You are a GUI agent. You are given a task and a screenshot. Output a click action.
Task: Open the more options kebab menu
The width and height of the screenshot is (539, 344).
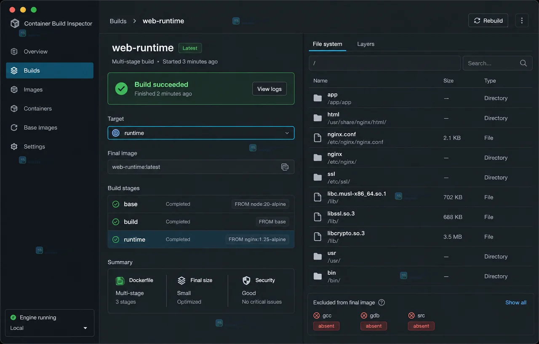(x=522, y=21)
